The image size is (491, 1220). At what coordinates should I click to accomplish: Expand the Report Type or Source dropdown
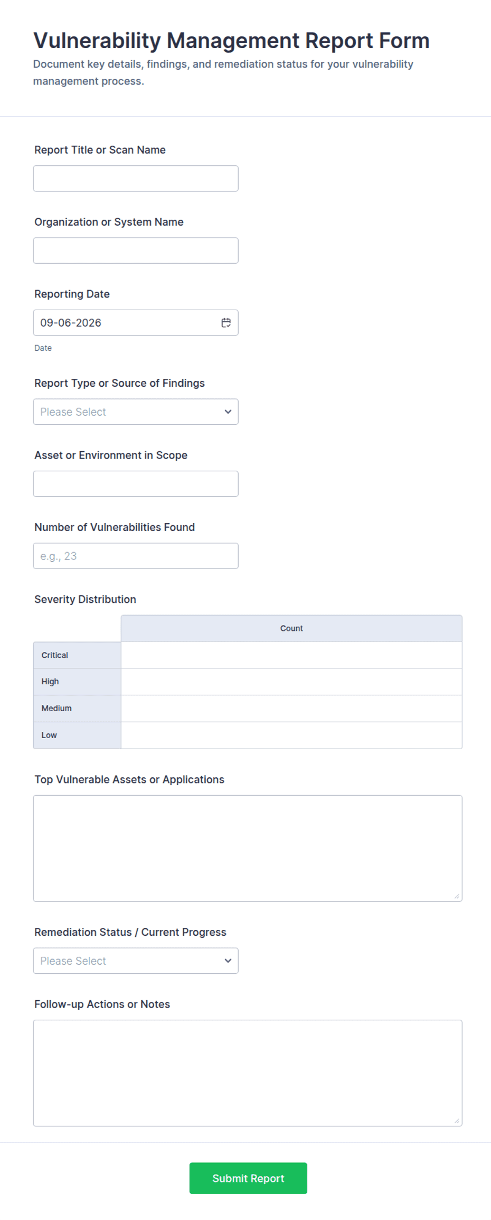[x=136, y=412]
